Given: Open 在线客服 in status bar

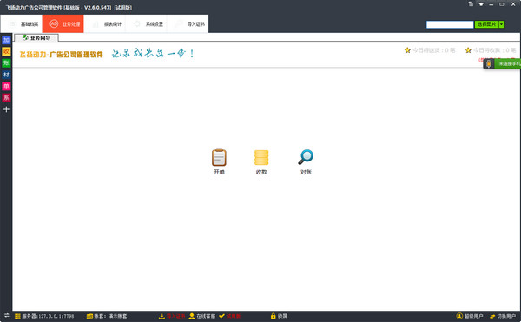Looking at the screenshot, I should click(202, 316).
